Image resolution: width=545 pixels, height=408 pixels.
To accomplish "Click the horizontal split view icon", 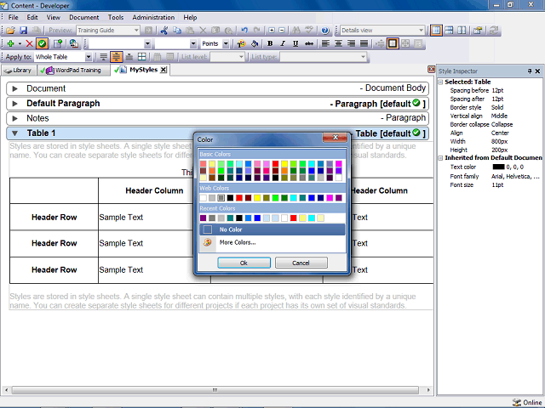I will point(449,31).
